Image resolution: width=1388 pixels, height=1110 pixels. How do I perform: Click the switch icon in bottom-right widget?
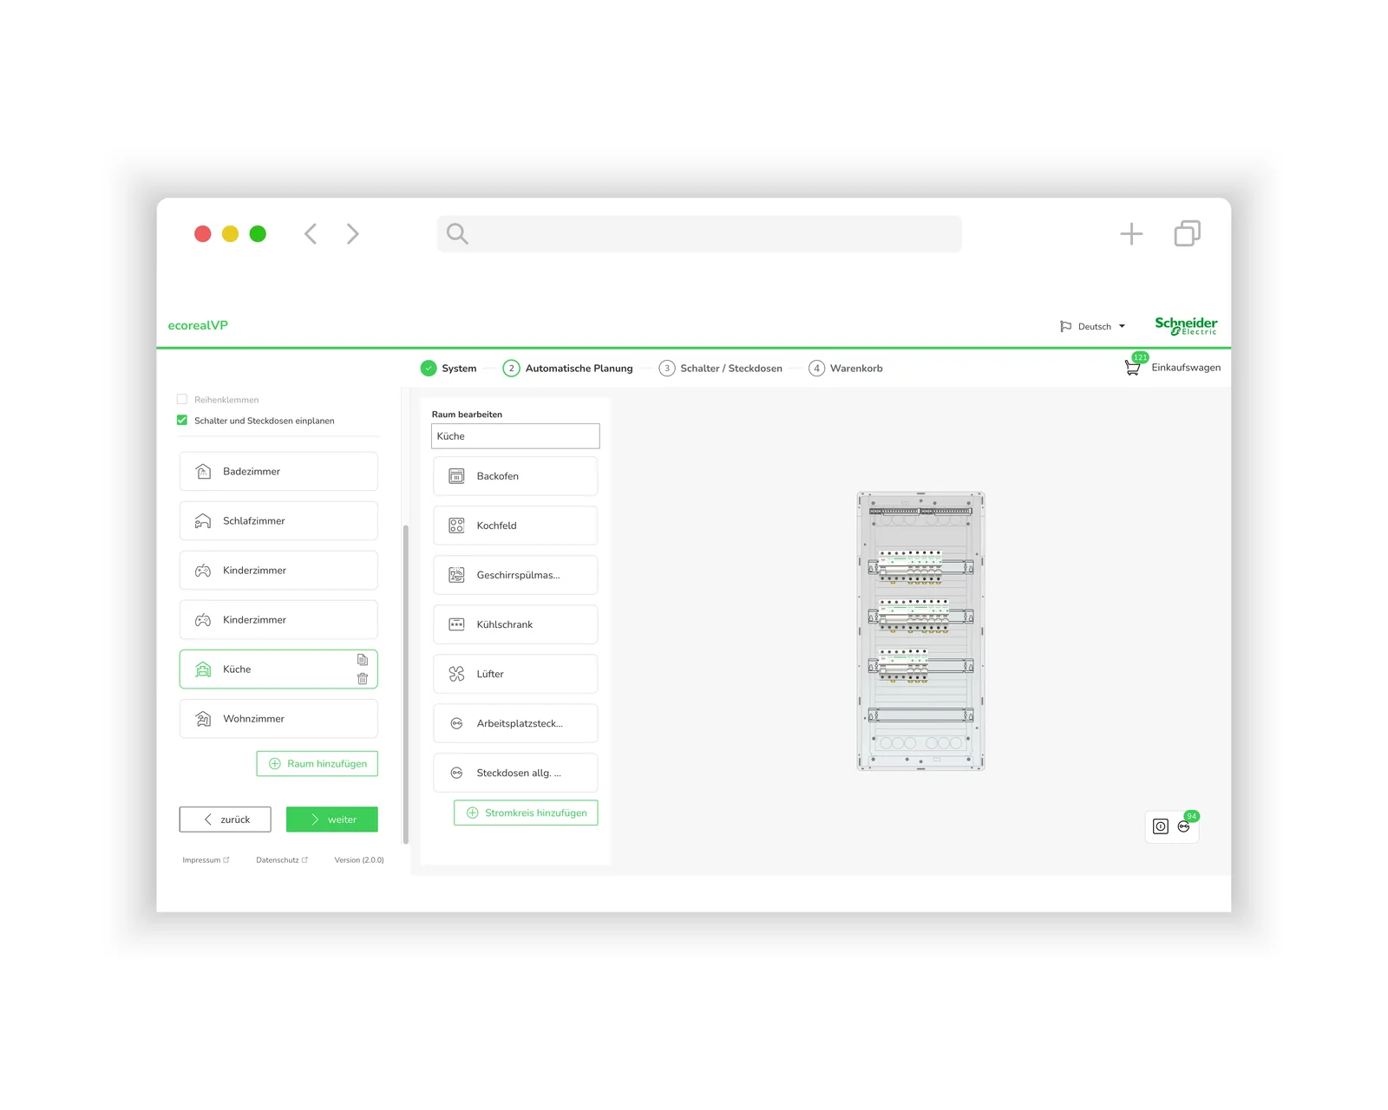1161,826
